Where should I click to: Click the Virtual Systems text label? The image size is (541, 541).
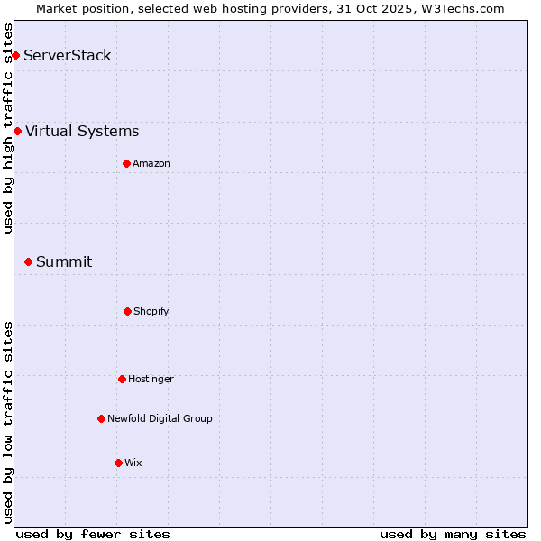click(x=82, y=132)
